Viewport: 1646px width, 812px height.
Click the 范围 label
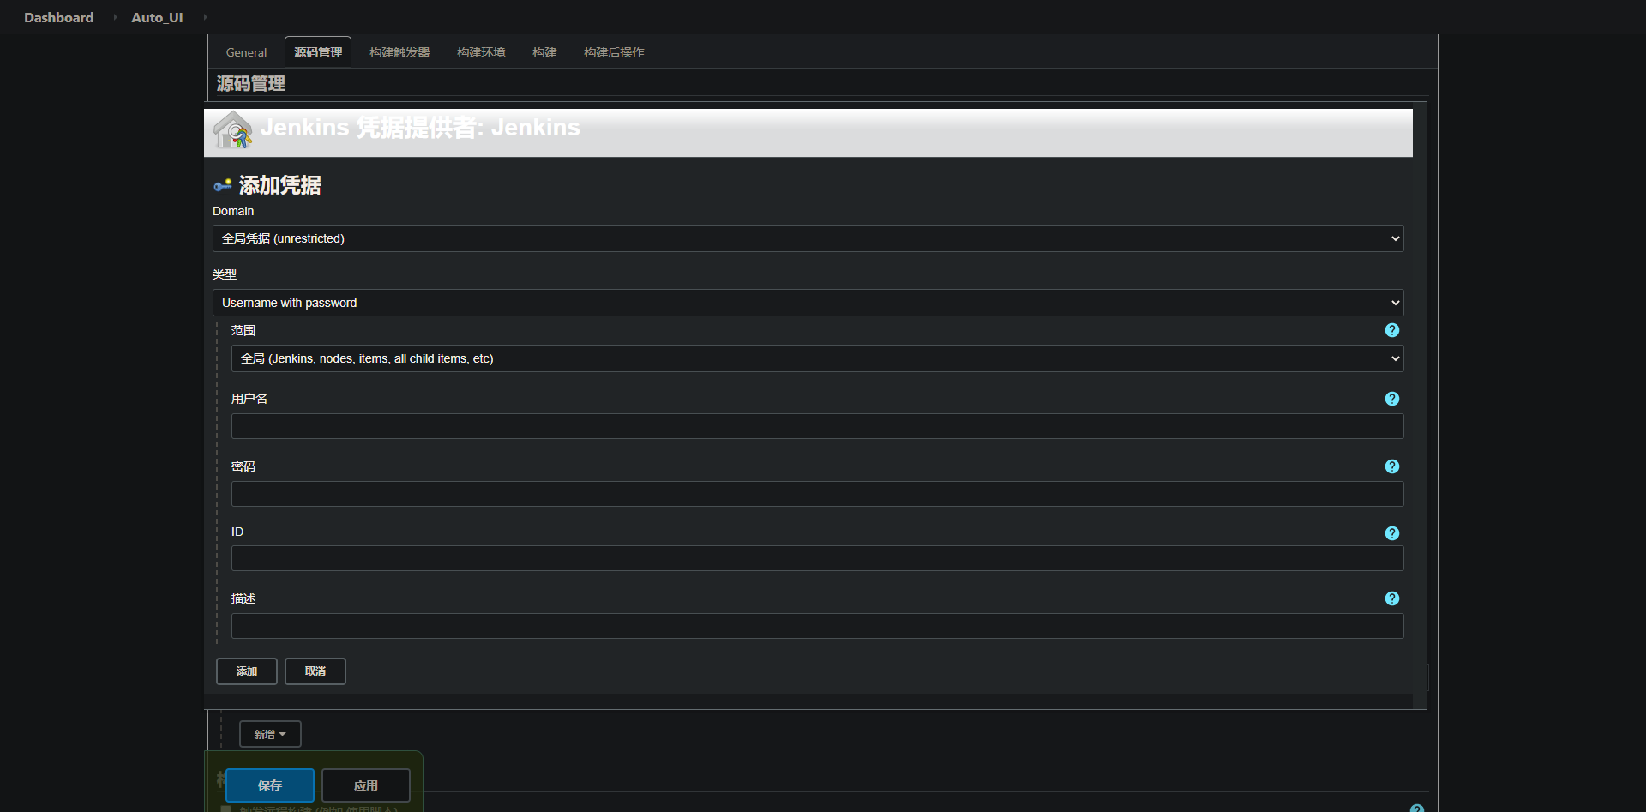[243, 330]
